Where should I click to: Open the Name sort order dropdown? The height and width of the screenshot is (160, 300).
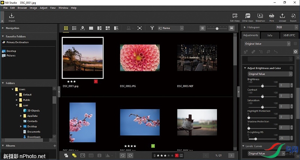[x=171, y=28]
